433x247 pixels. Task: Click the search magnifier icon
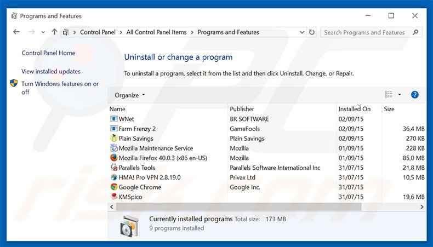pyautogui.click(x=415, y=32)
